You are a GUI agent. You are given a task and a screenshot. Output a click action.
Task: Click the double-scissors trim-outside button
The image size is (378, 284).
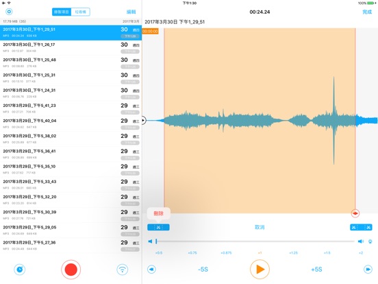pos(361,227)
